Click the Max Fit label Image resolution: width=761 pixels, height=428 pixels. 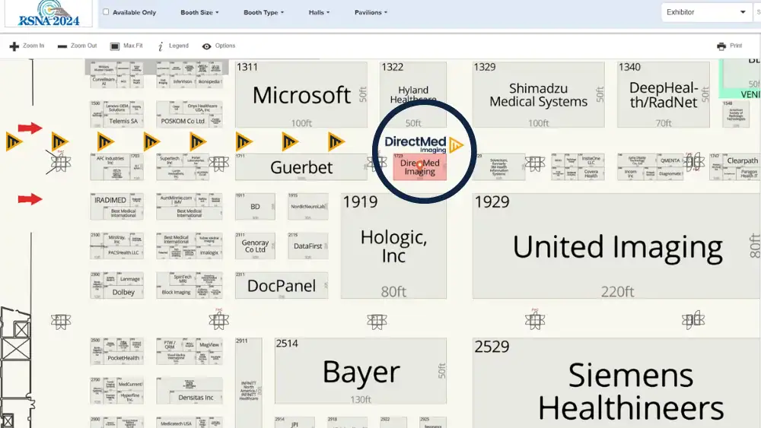(x=133, y=46)
